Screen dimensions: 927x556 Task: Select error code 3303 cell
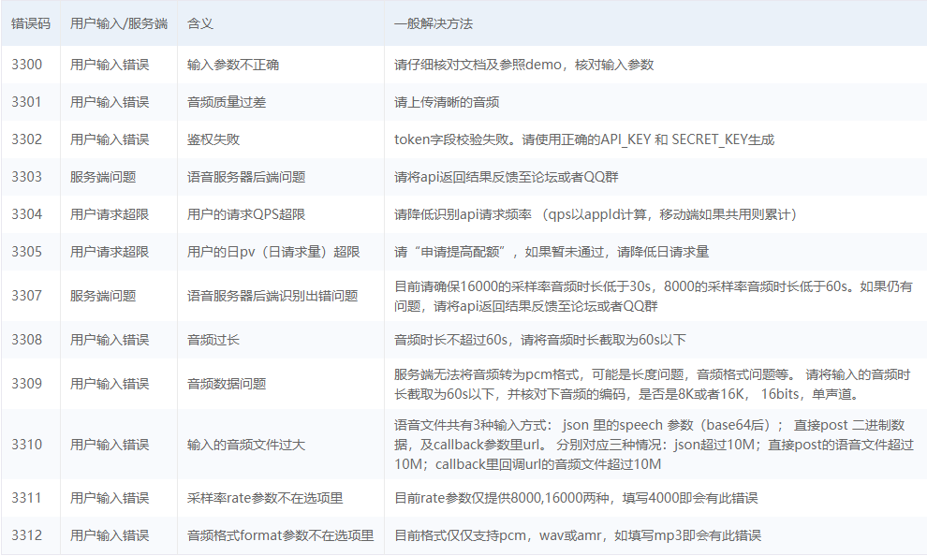click(x=26, y=177)
